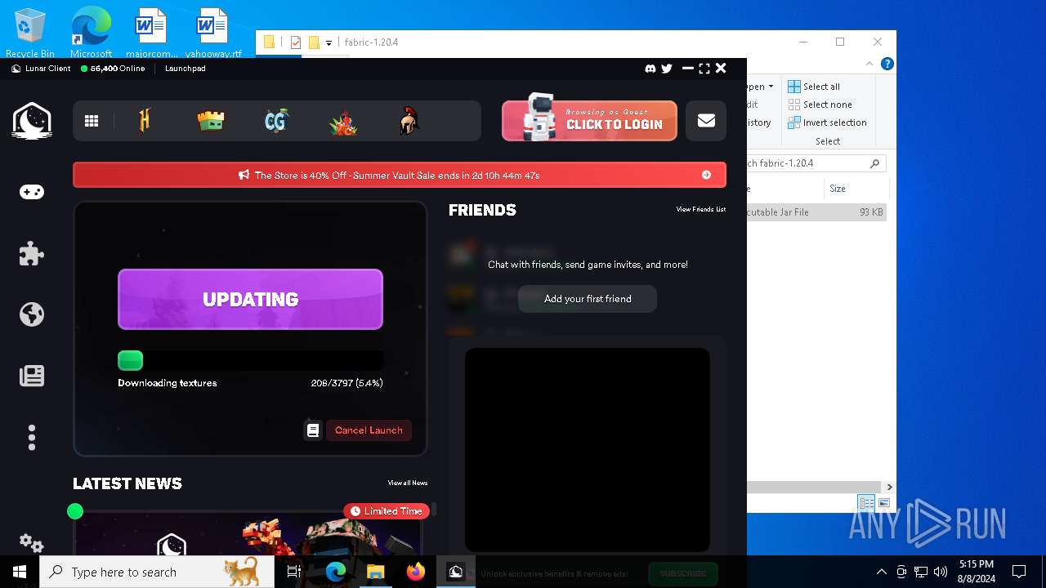Click the green news carousel indicator dot
Image resolution: width=1046 pixels, height=588 pixels.
tap(75, 511)
